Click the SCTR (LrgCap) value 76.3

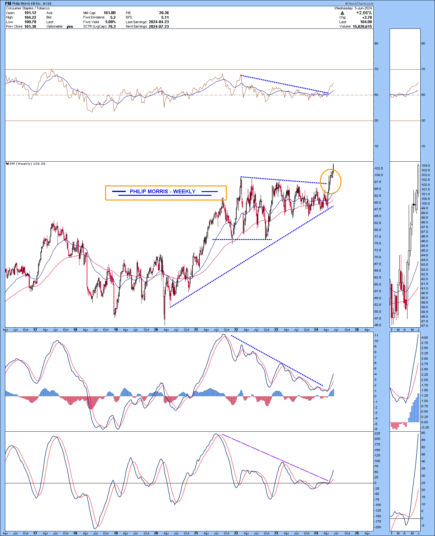point(111,27)
